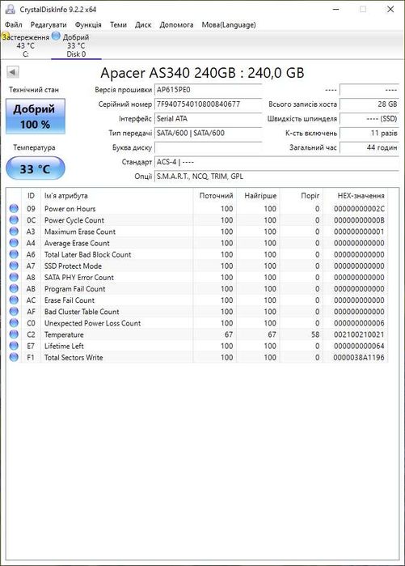Image resolution: width=405 pixels, height=566 pixels.
Task: Click the Поточний column header
Action: pyautogui.click(x=215, y=196)
